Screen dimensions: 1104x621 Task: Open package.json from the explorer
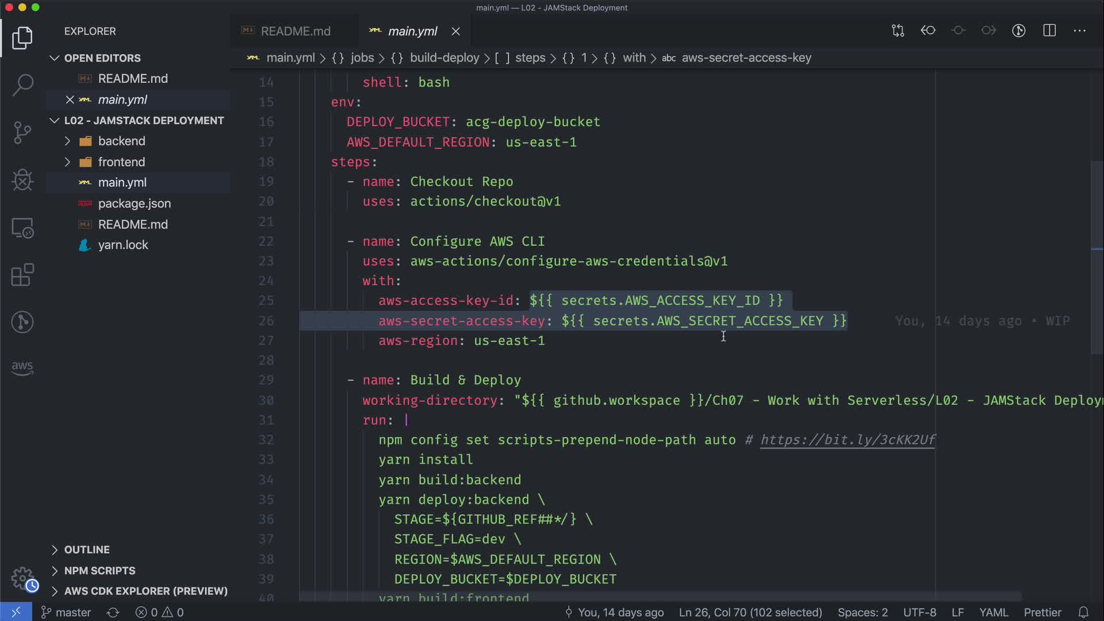(134, 204)
